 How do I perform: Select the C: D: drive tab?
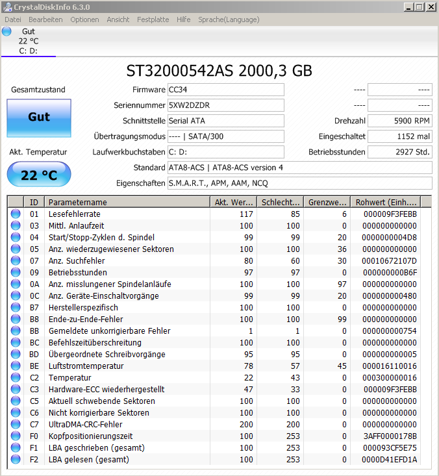[x=28, y=42]
